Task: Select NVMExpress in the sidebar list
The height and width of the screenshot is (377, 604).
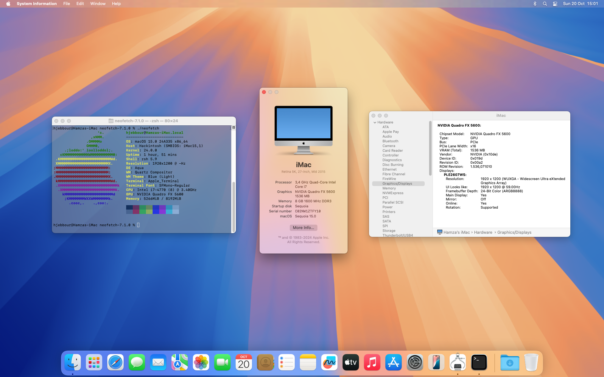Action: [x=393, y=193]
